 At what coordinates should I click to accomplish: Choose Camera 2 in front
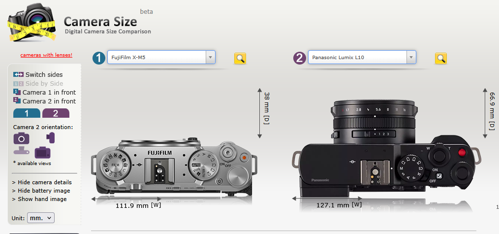(49, 101)
